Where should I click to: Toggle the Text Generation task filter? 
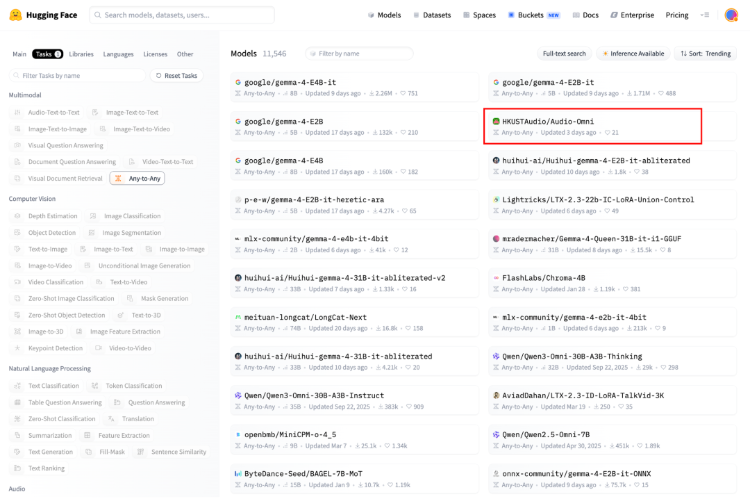pos(44,452)
